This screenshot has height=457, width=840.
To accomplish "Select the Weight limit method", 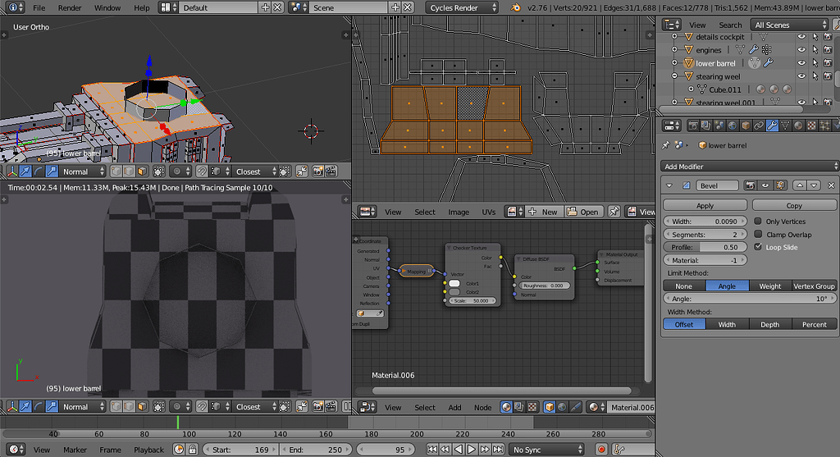I will (769, 286).
